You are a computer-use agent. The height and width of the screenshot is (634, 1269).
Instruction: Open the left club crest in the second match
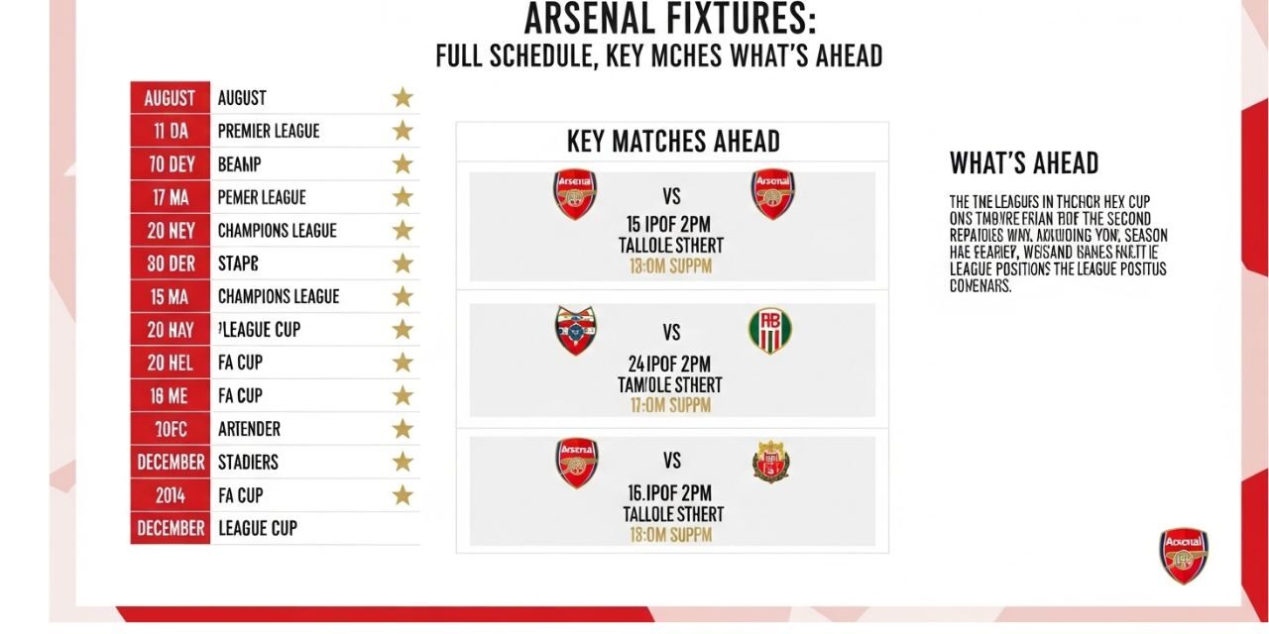(x=575, y=331)
